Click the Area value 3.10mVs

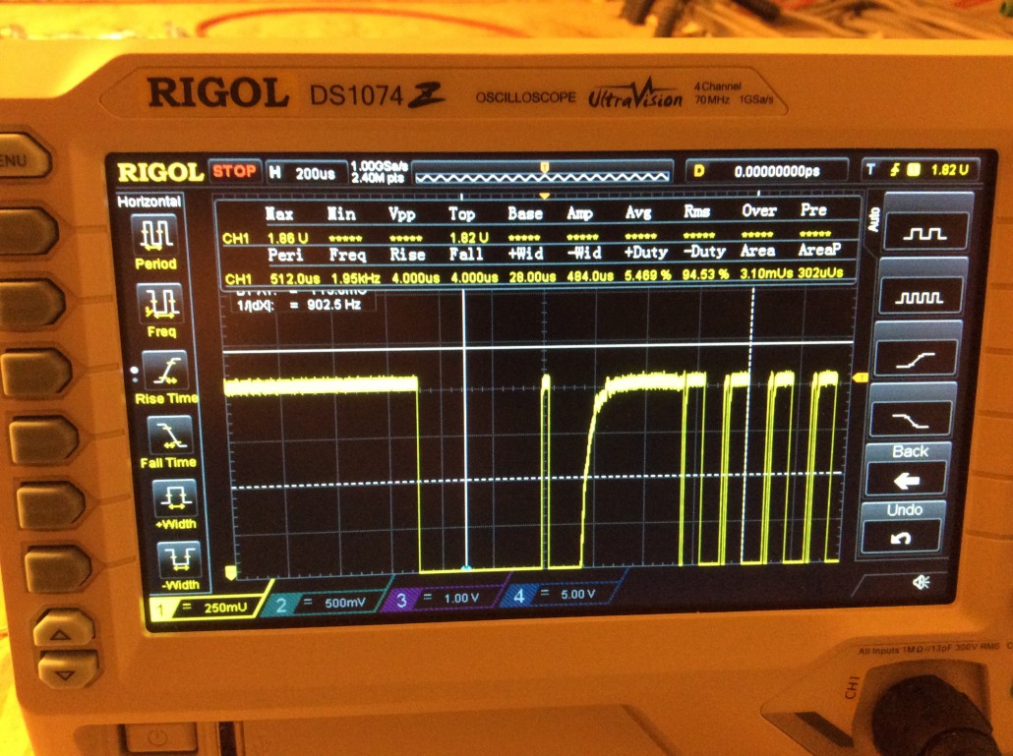point(766,273)
